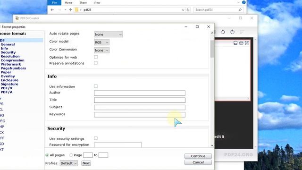Select Page range radio button
This screenshot has width=302, height=170.
71,155
